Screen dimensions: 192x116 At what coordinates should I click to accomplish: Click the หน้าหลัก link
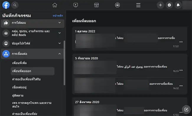click(58, 16)
